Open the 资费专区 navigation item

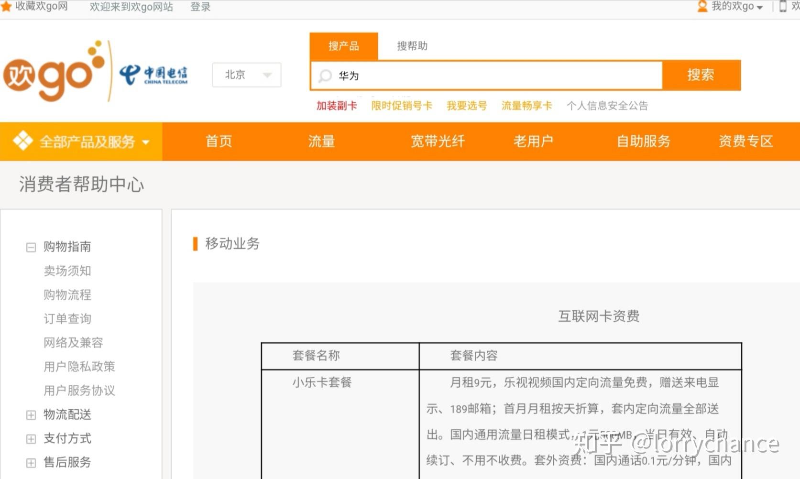click(x=746, y=141)
